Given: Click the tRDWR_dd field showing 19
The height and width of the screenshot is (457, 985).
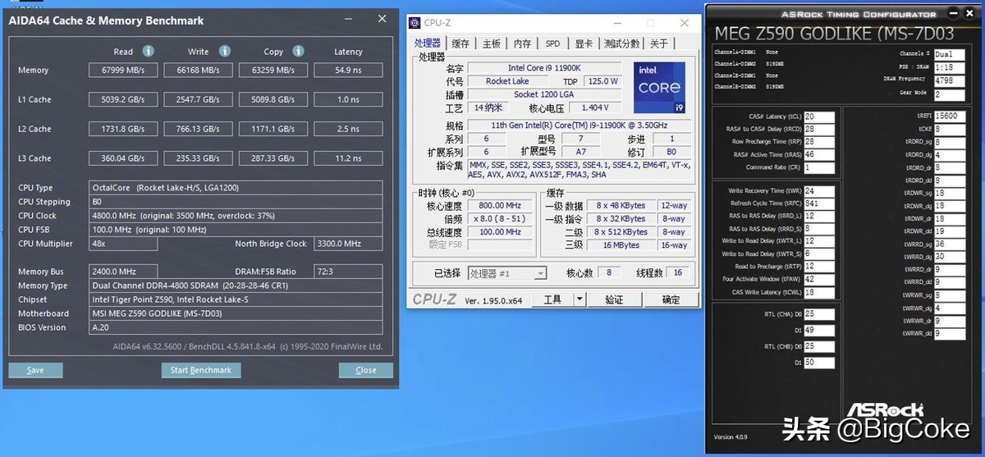Looking at the screenshot, I should pyautogui.click(x=950, y=231).
